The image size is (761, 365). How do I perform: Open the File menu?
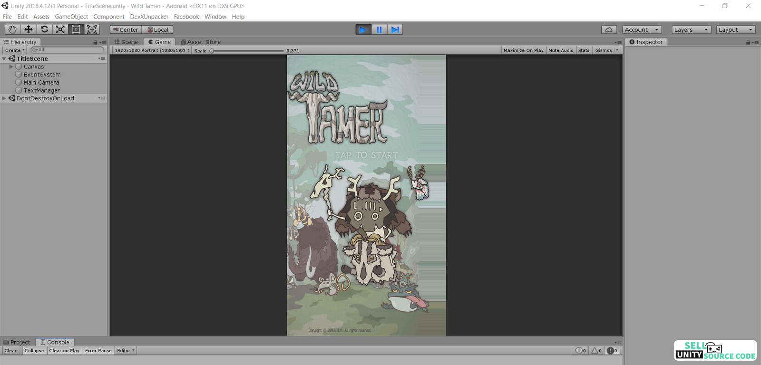7,17
